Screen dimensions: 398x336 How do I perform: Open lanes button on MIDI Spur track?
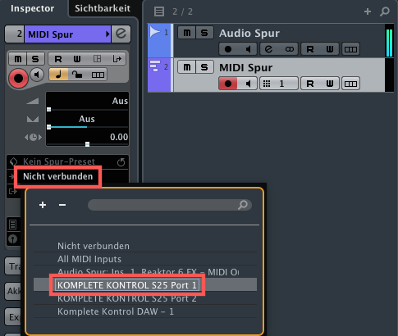coord(350,84)
